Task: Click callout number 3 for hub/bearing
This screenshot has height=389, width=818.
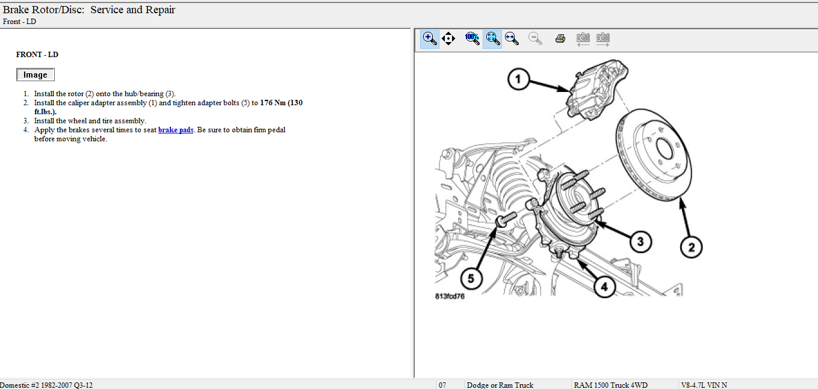Action: (640, 242)
